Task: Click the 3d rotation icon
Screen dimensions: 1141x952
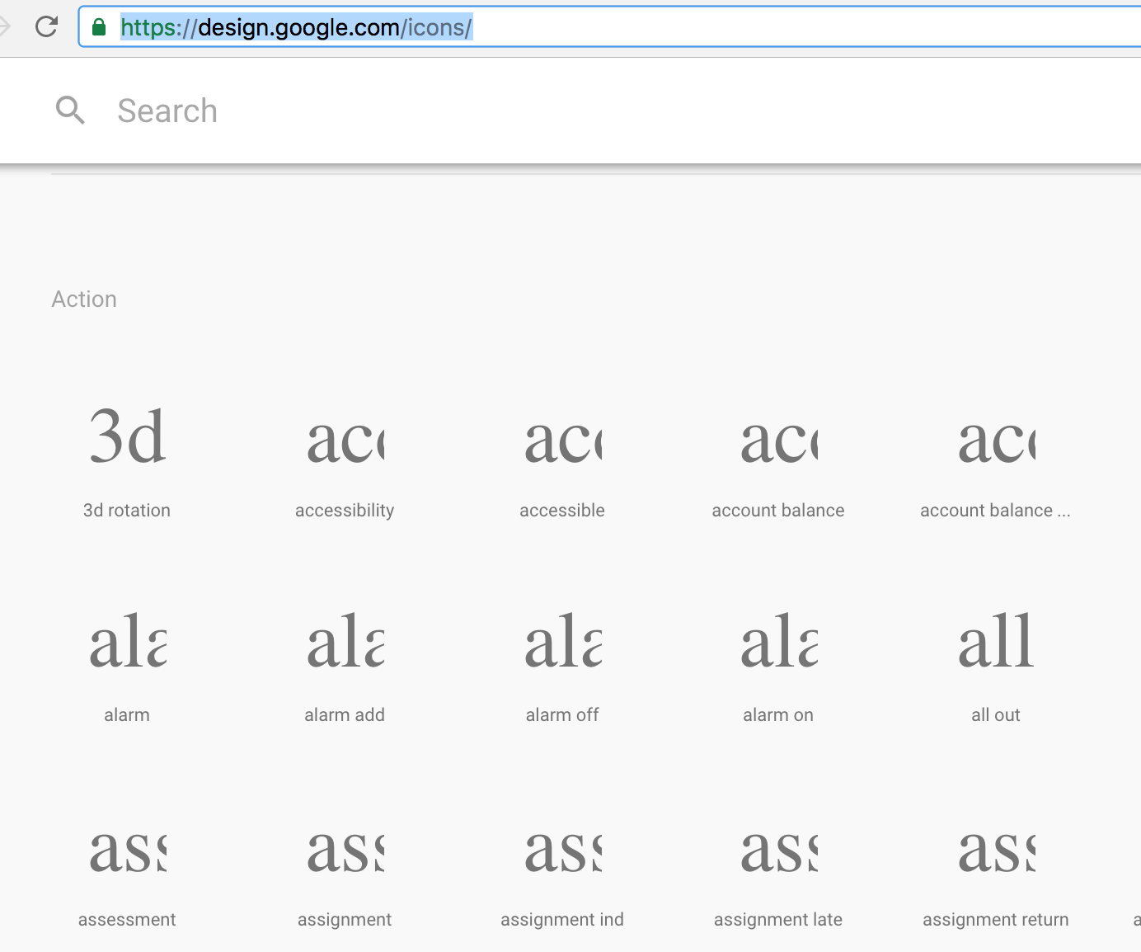Action: coord(127,437)
